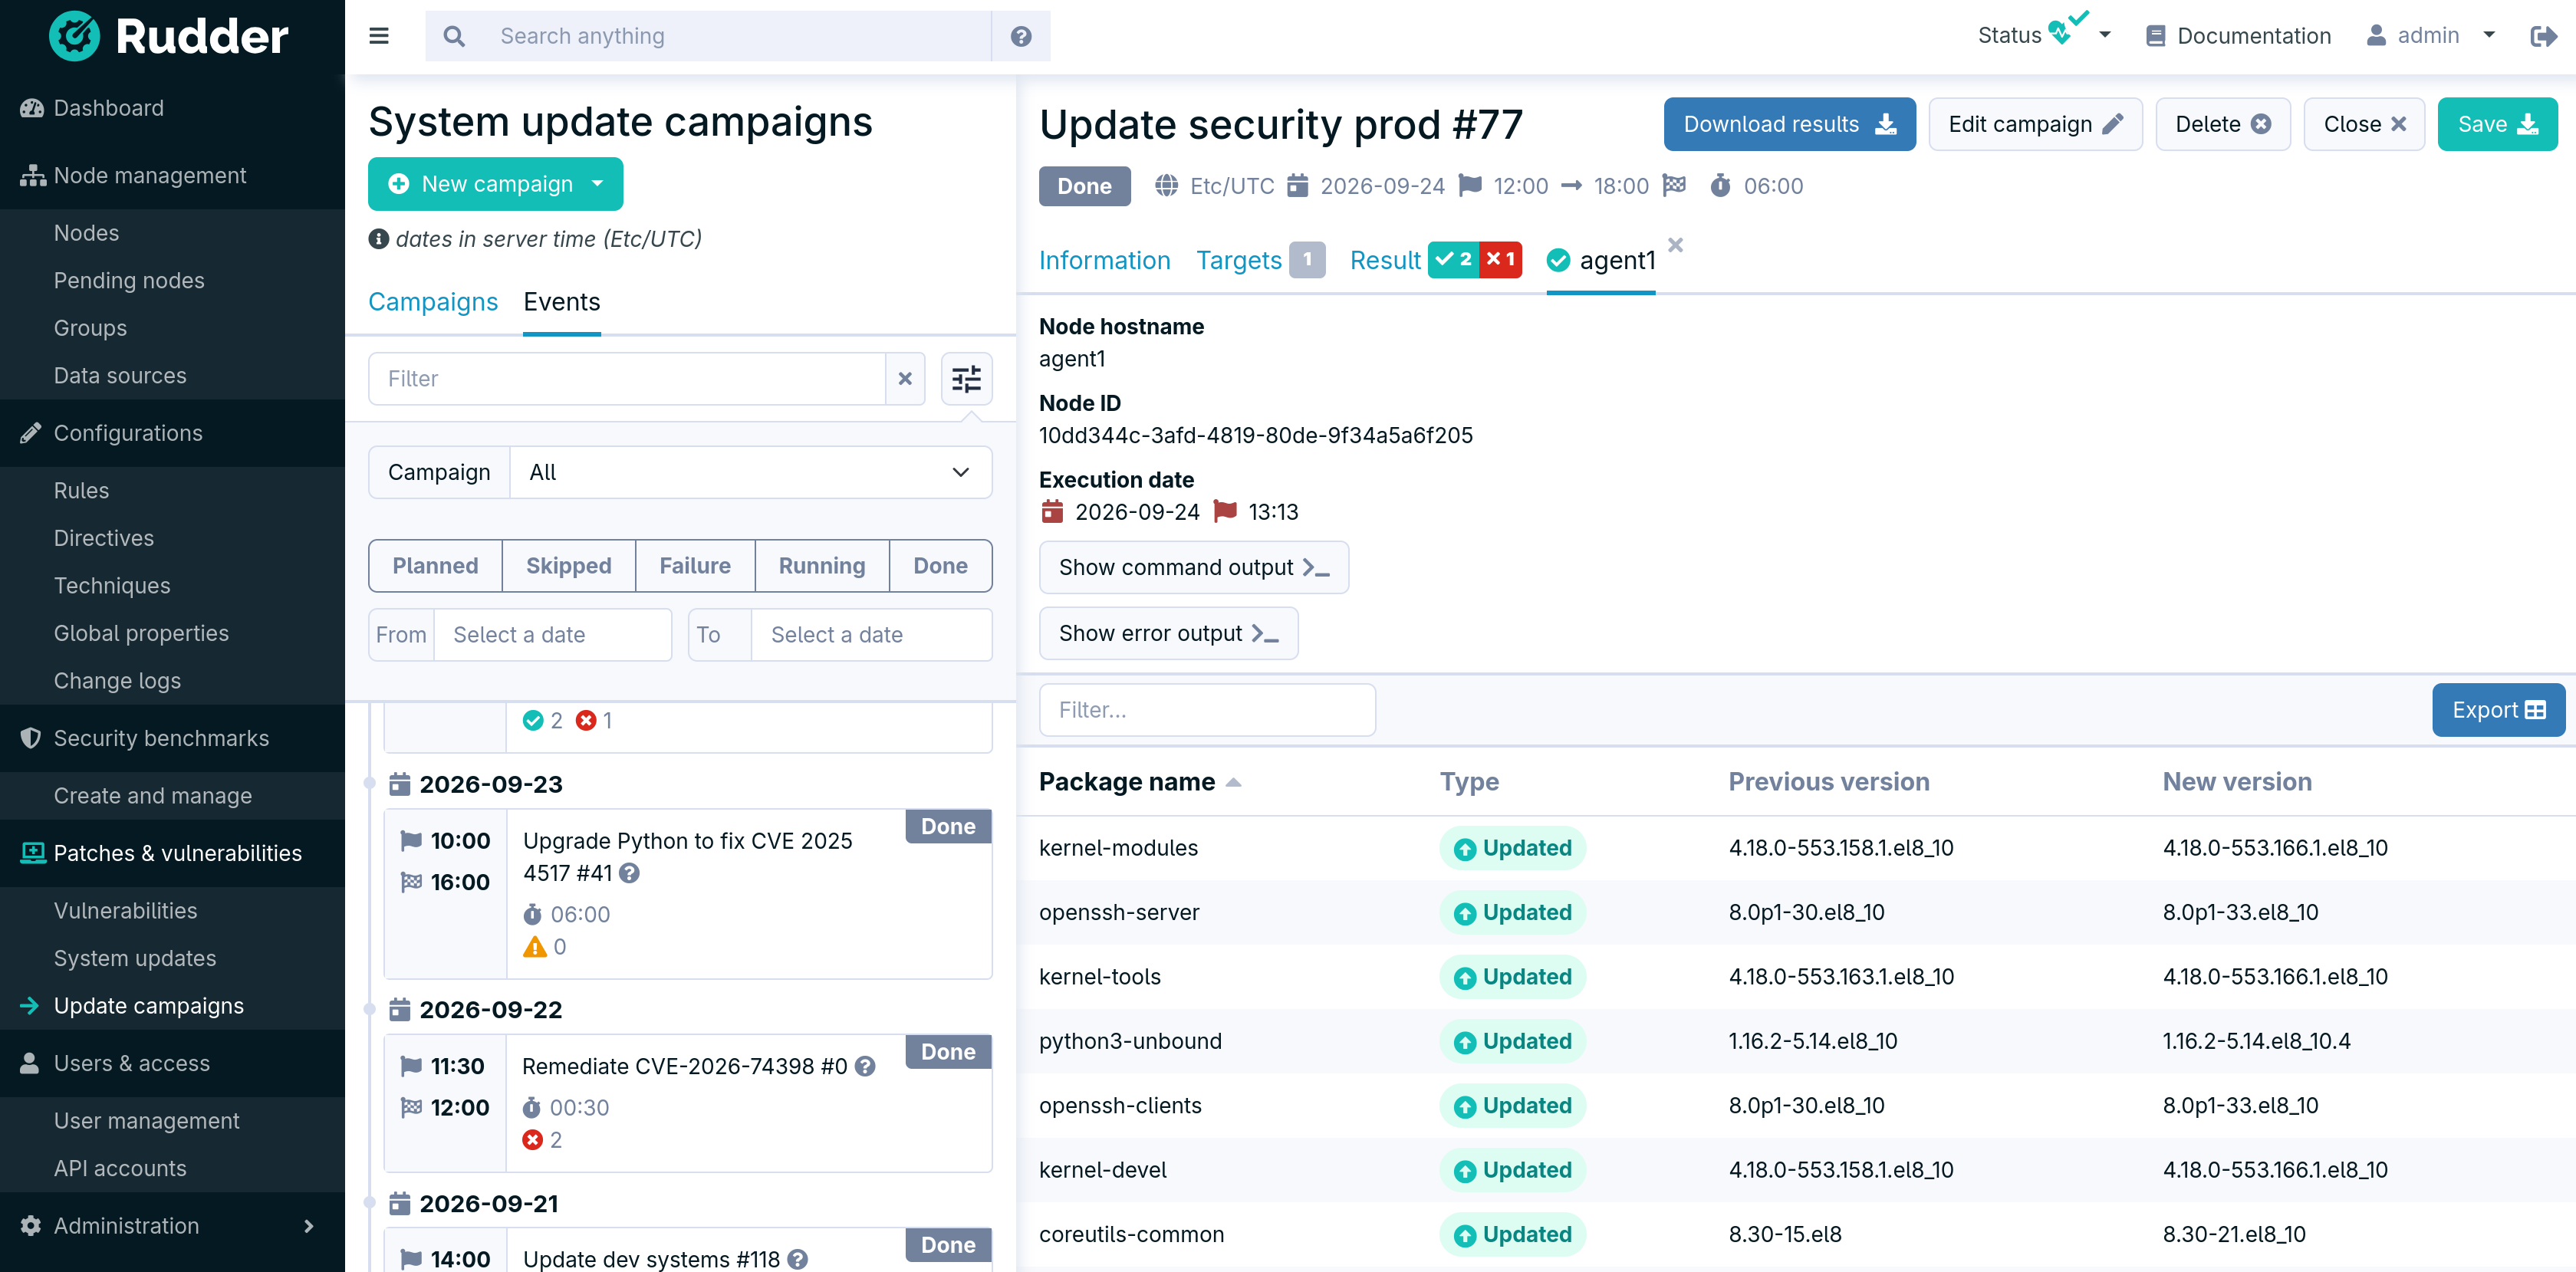The image size is (2576, 1272).
Task: Click the Download results button
Action: 1789,124
